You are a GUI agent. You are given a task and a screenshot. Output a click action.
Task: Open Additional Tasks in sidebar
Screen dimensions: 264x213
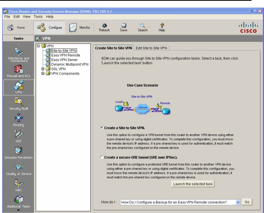(x=18, y=202)
